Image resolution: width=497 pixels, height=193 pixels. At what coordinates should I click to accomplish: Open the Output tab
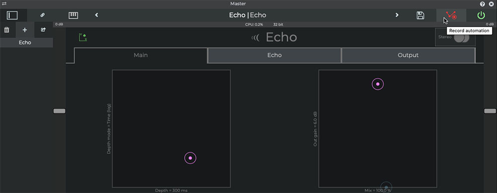[408, 55]
